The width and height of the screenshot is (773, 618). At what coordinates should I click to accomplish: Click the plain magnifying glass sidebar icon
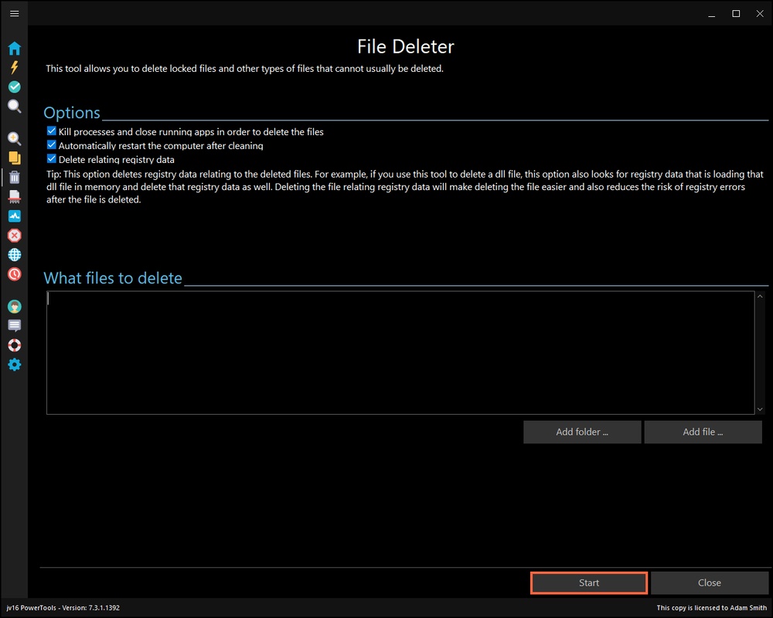[x=14, y=106]
